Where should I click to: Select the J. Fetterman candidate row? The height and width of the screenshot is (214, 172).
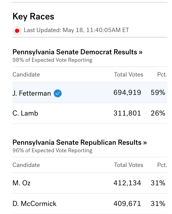click(x=90, y=93)
